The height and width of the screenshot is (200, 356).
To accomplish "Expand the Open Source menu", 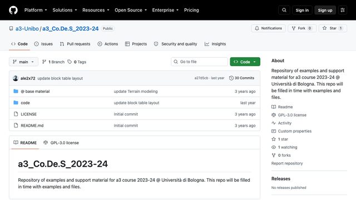I will click(x=131, y=10).
